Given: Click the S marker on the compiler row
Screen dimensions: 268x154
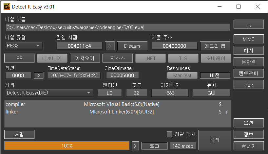Looking at the screenshot, I should pos(220,104).
